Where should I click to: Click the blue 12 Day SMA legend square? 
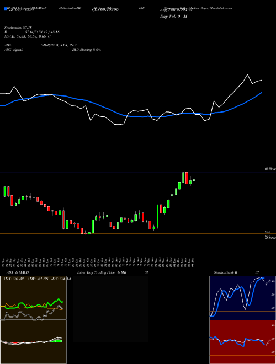6,9
